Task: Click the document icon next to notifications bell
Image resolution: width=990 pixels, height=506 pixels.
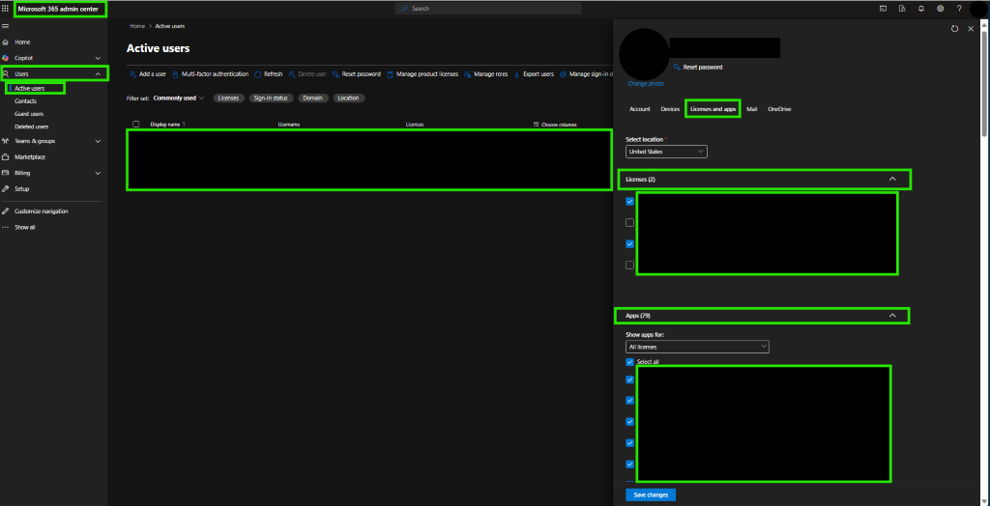Action: [902, 9]
